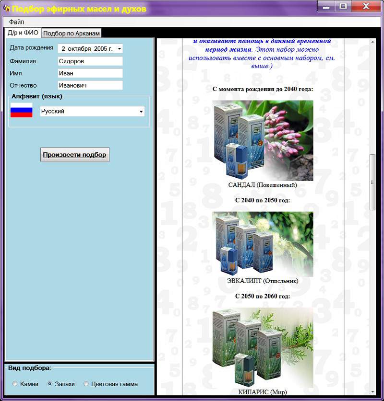Click the КИПАРИС product image

(263, 348)
